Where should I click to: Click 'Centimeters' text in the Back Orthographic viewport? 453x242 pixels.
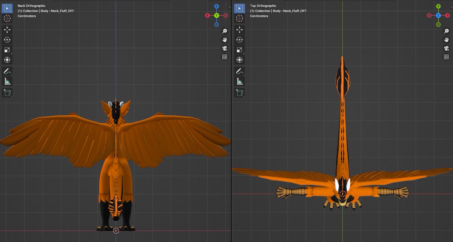[x=27, y=16]
